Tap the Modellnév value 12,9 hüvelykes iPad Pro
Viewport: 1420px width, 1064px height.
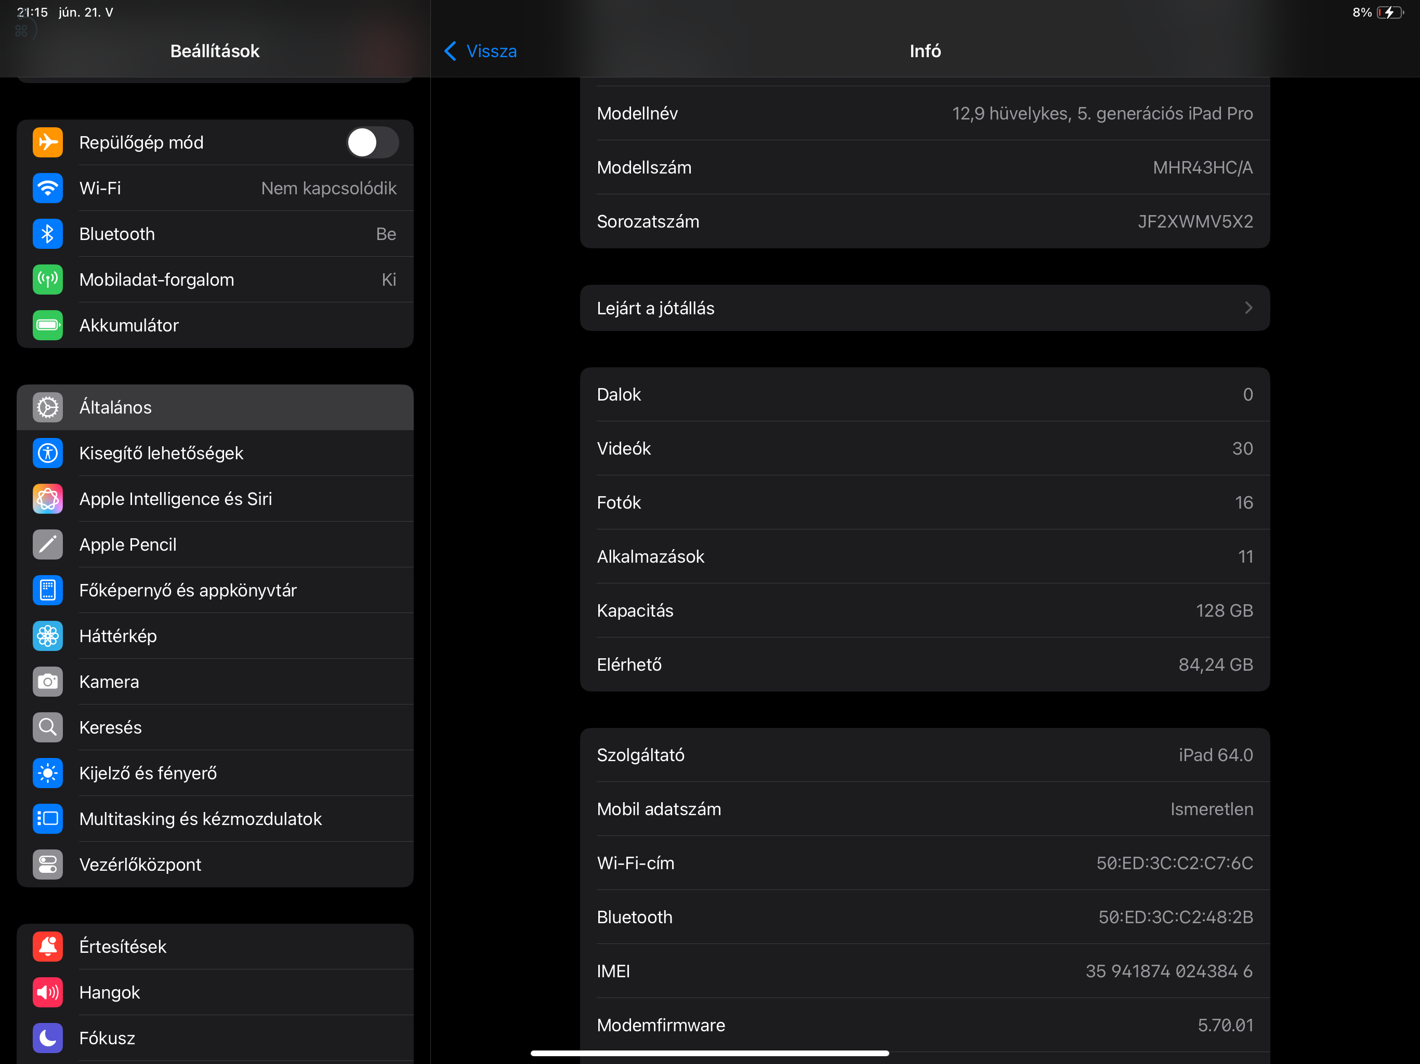coord(1102,114)
